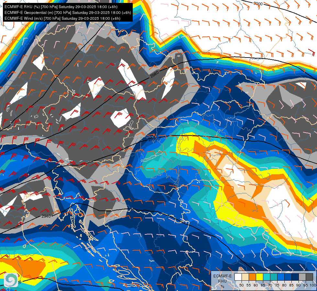This screenshot has width=317, height=291.
Task: Click the '%' unit label in legend
Action: [222, 286]
